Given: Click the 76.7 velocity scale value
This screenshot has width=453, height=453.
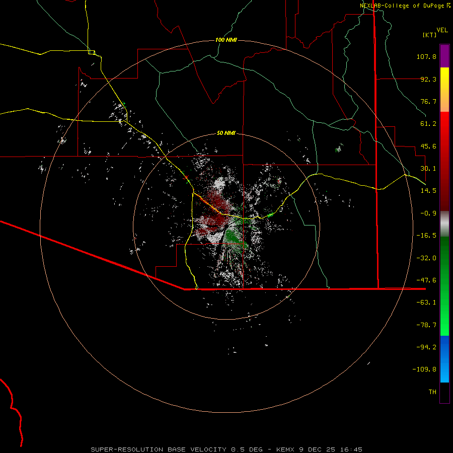Looking at the screenshot, I should click(x=428, y=101).
